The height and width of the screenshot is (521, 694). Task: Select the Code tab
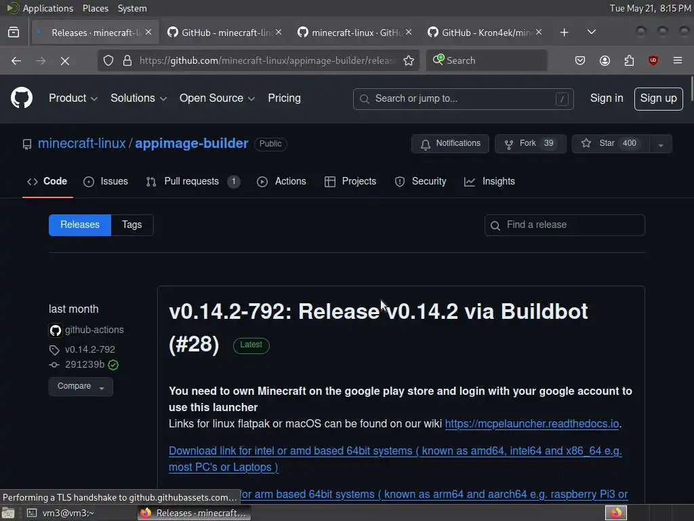[x=47, y=181]
